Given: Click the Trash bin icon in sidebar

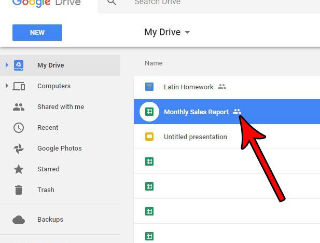Looking at the screenshot, I should [x=19, y=190].
